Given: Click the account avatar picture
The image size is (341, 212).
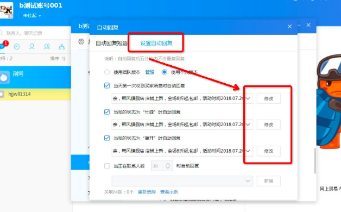Looking at the screenshot, I should (7, 10).
